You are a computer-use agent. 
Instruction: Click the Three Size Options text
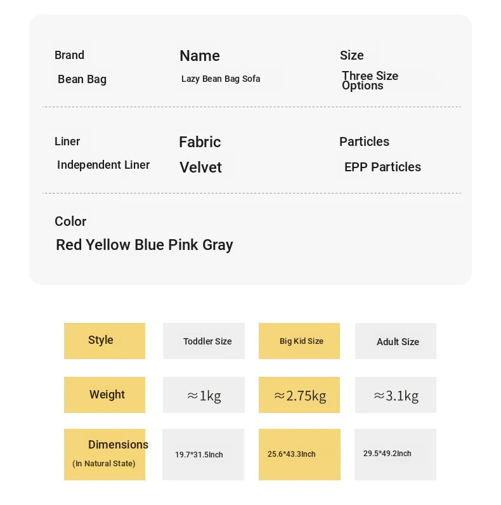pyautogui.click(x=370, y=81)
